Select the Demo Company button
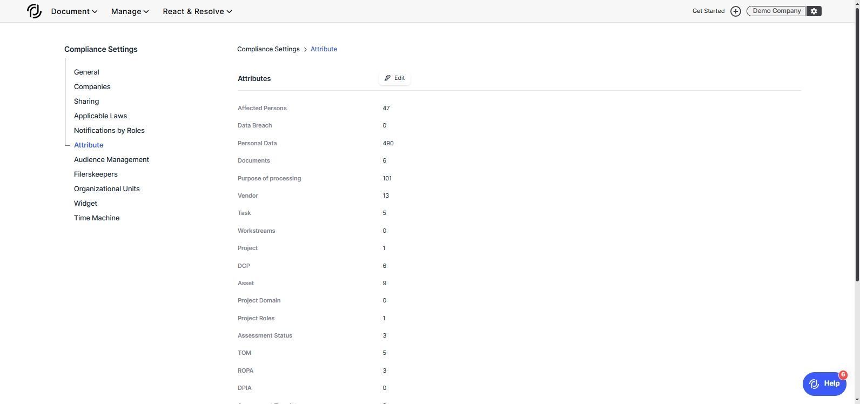This screenshot has height=404, width=860. pyautogui.click(x=776, y=11)
